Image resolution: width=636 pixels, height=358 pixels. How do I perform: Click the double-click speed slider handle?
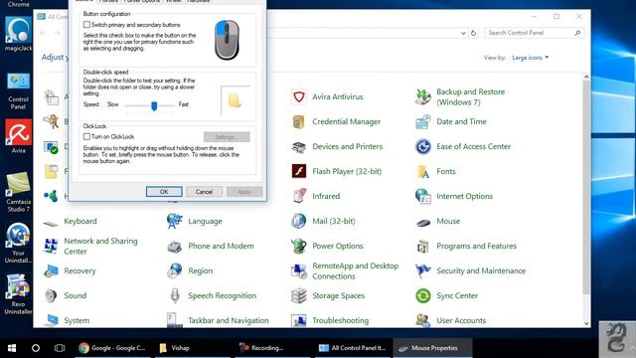point(154,106)
